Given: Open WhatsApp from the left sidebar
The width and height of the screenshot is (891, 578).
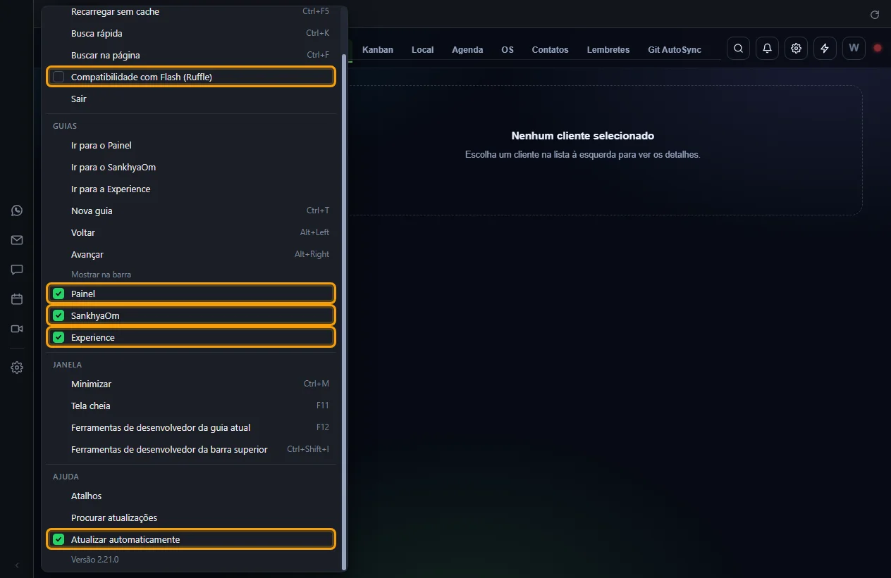Looking at the screenshot, I should pyautogui.click(x=17, y=211).
